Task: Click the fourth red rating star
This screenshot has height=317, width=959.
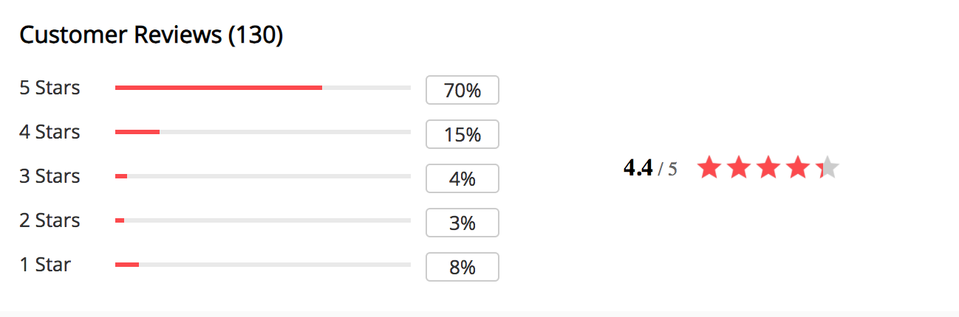Action: click(x=798, y=167)
